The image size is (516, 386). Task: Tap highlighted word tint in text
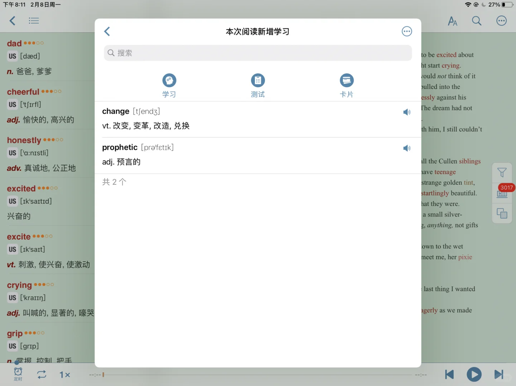point(469,183)
